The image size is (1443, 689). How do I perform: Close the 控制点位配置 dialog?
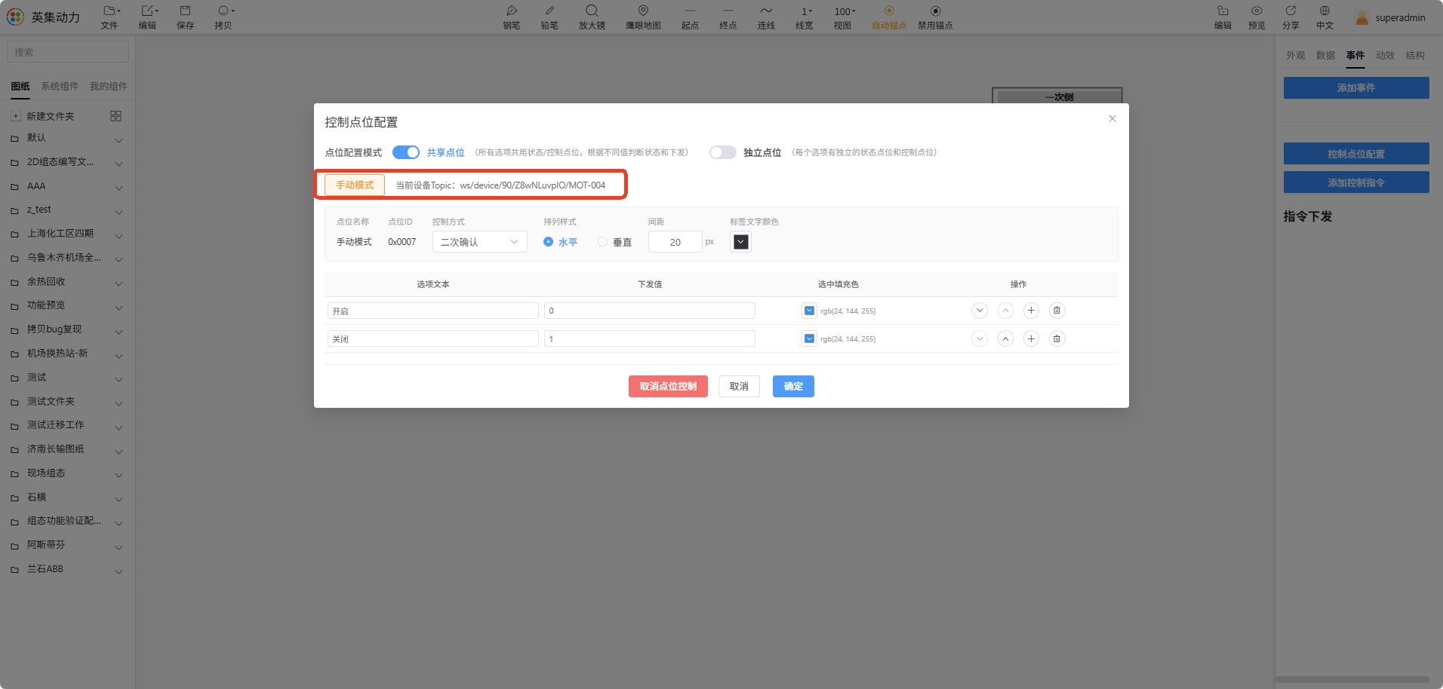pyautogui.click(x=1112, y=118)
